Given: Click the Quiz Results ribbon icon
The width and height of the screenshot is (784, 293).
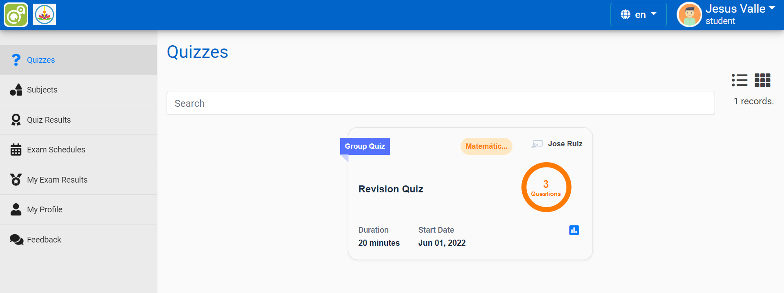Looking at the screenshot, I should tap(16, 120).
